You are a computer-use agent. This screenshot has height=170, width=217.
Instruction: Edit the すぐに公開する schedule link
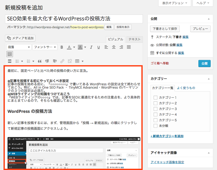point(181,53)
